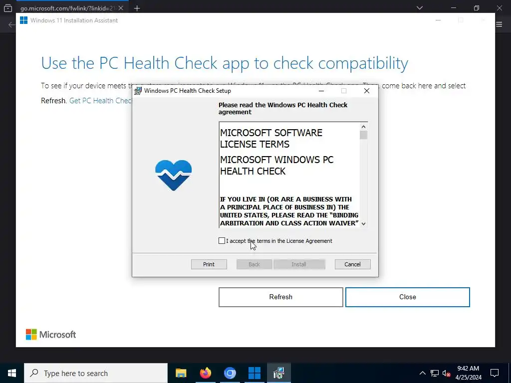This screenshot has width=511, height=383.
Task: Open the network status tray icon
Action: pos(435,373)
